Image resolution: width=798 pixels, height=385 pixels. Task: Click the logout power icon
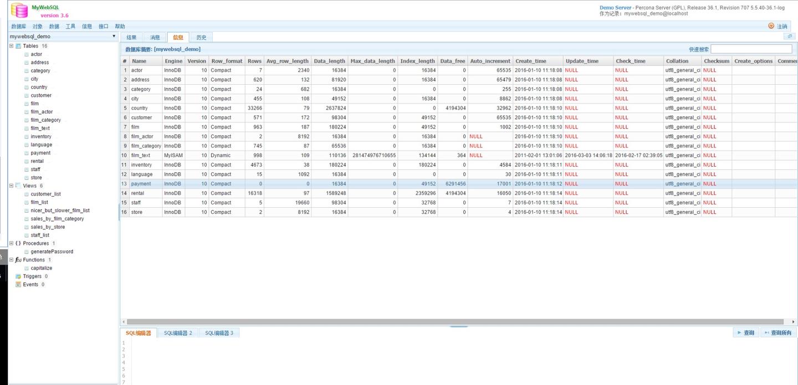[771, 25]
